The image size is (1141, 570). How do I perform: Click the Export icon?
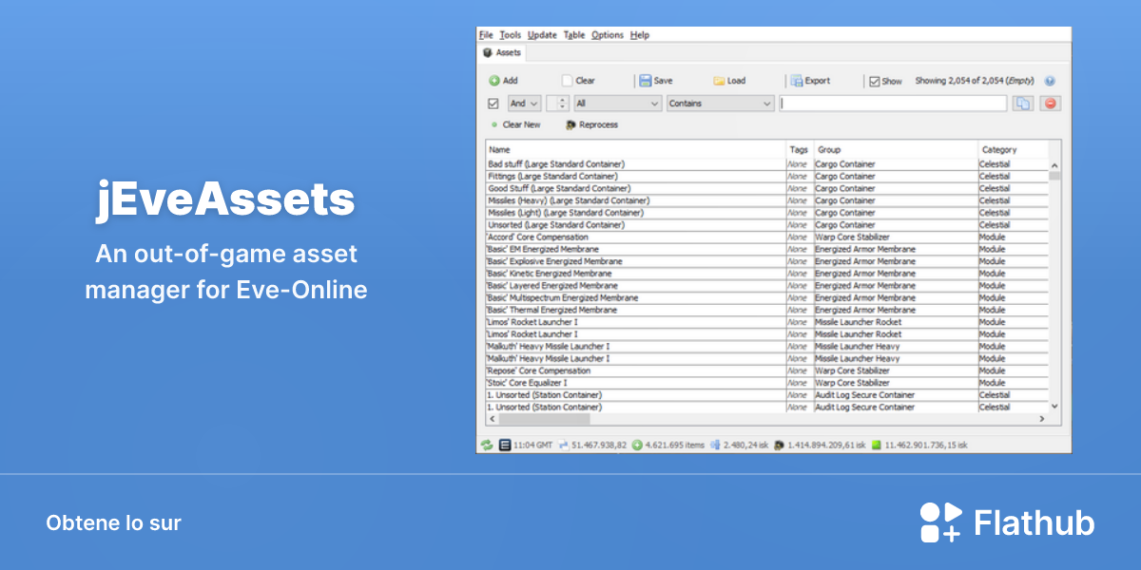[797, 81]
